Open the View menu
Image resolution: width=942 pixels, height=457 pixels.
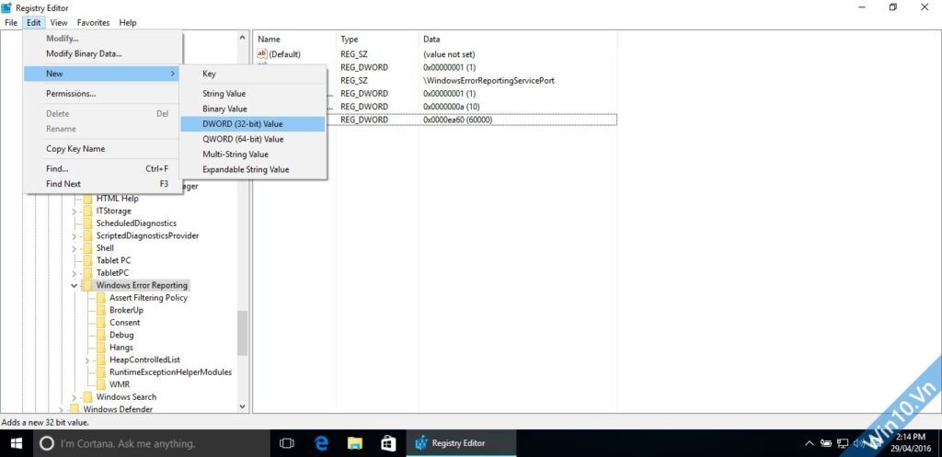tap(59, 23)
